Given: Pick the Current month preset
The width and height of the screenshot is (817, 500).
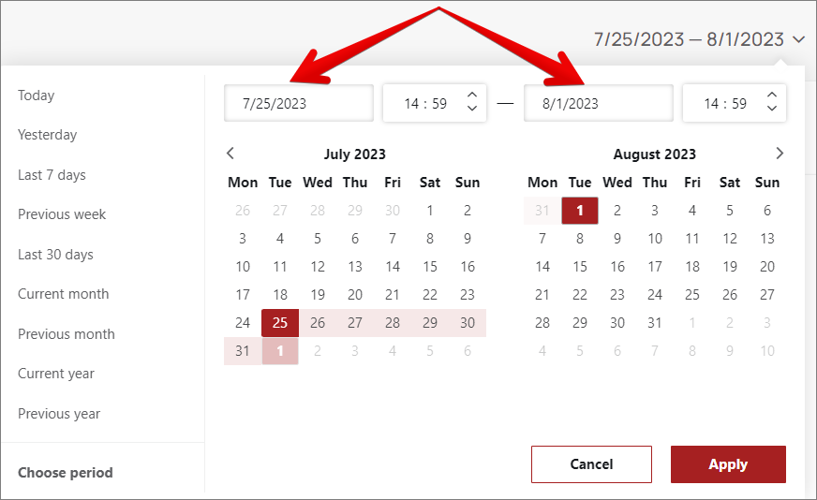Looking at the screenshot, I should pyautogui.click(x=64, y=294).
